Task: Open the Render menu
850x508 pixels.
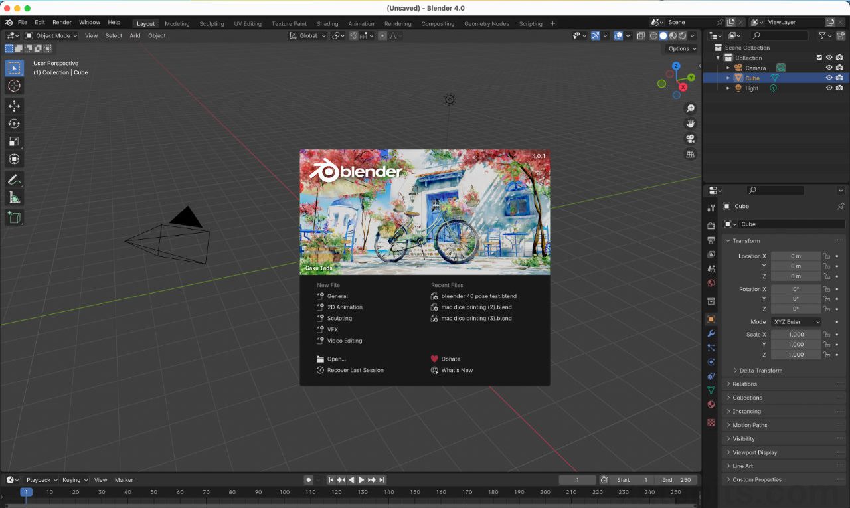Action: [62, 22]
